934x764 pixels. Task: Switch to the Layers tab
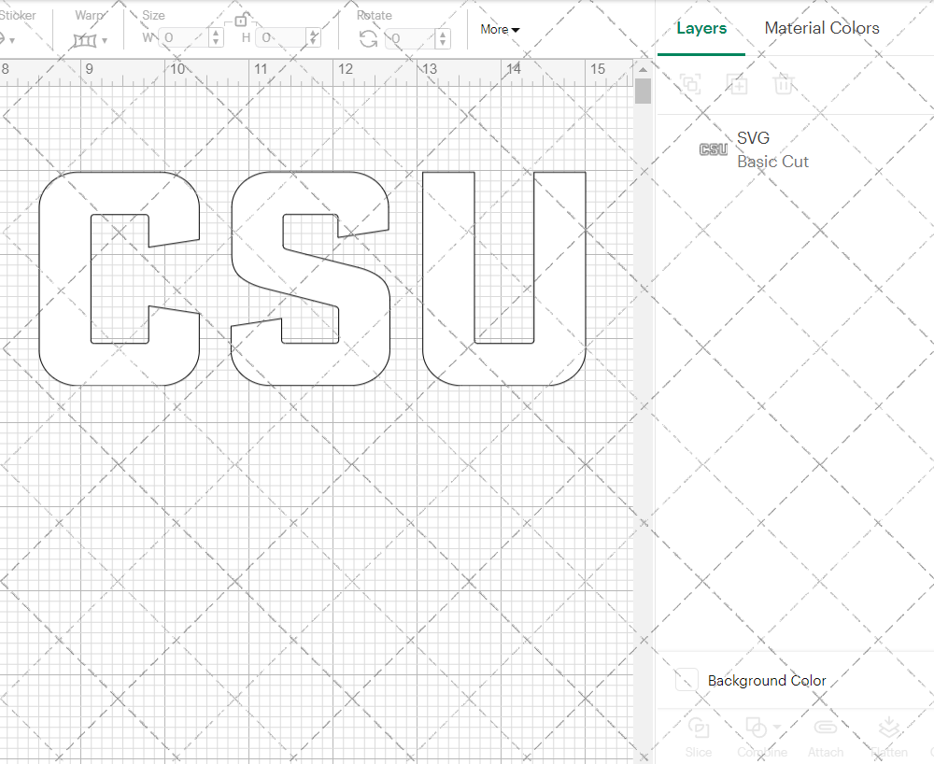[x=701, y=28]
